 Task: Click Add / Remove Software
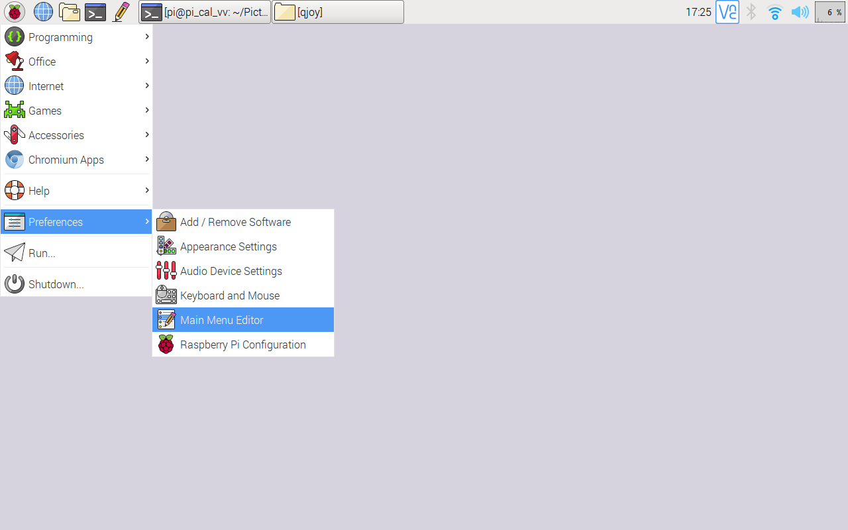(x=235, y=221)
